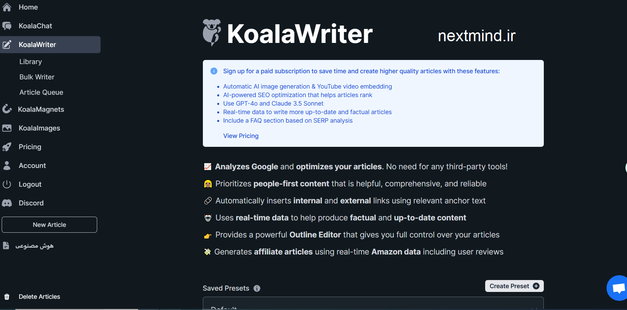Open the Library submenu item
Image resolution: width=627 pixels, height=310 pixels.
point(31,62)
